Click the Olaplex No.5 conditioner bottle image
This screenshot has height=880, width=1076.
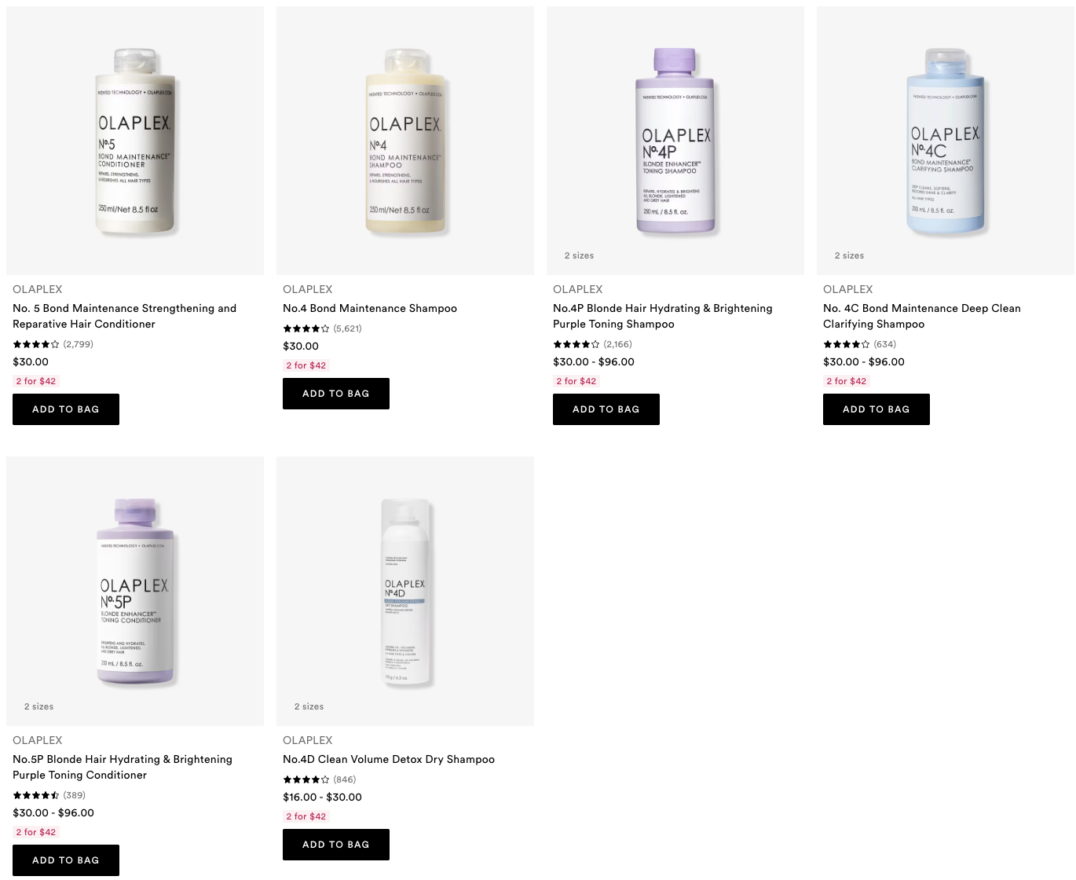(x=135, y=141)
